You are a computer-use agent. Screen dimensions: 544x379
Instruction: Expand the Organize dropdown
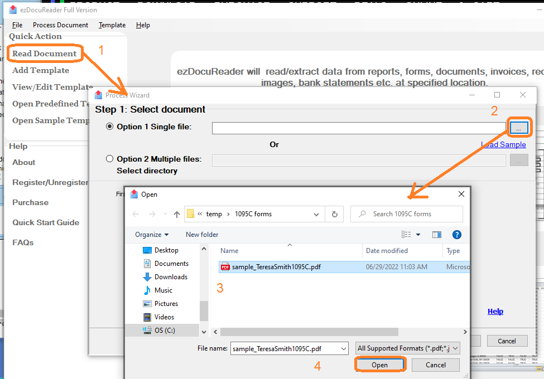152,235
